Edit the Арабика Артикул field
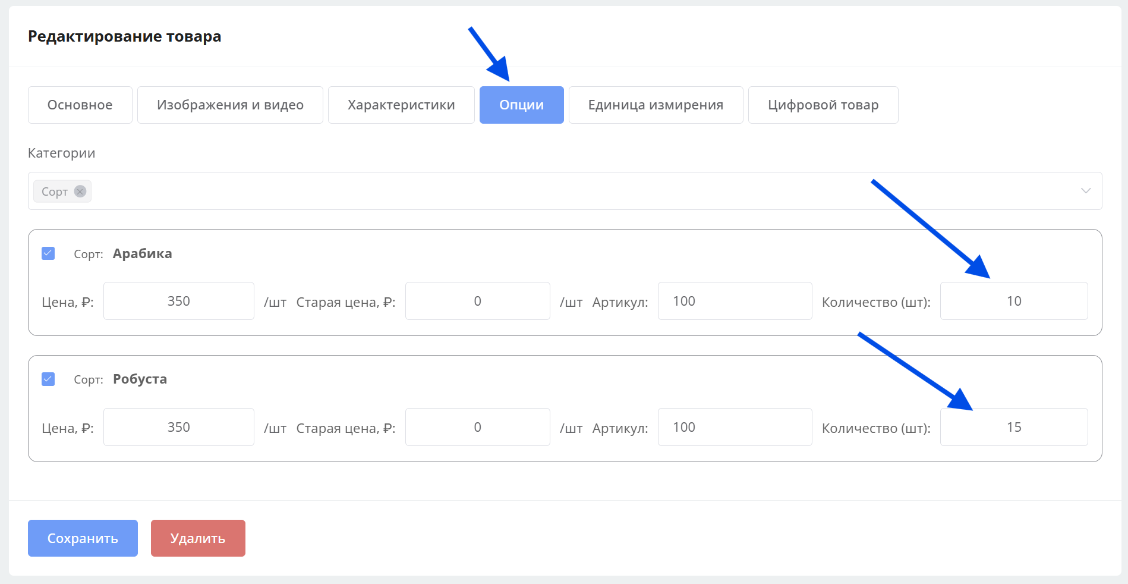Image resolution: width=1128 pixels, height=584 pixels. tap(735, 302)
